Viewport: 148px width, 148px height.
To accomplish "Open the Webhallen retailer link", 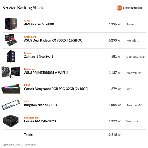I will (133, 121).
